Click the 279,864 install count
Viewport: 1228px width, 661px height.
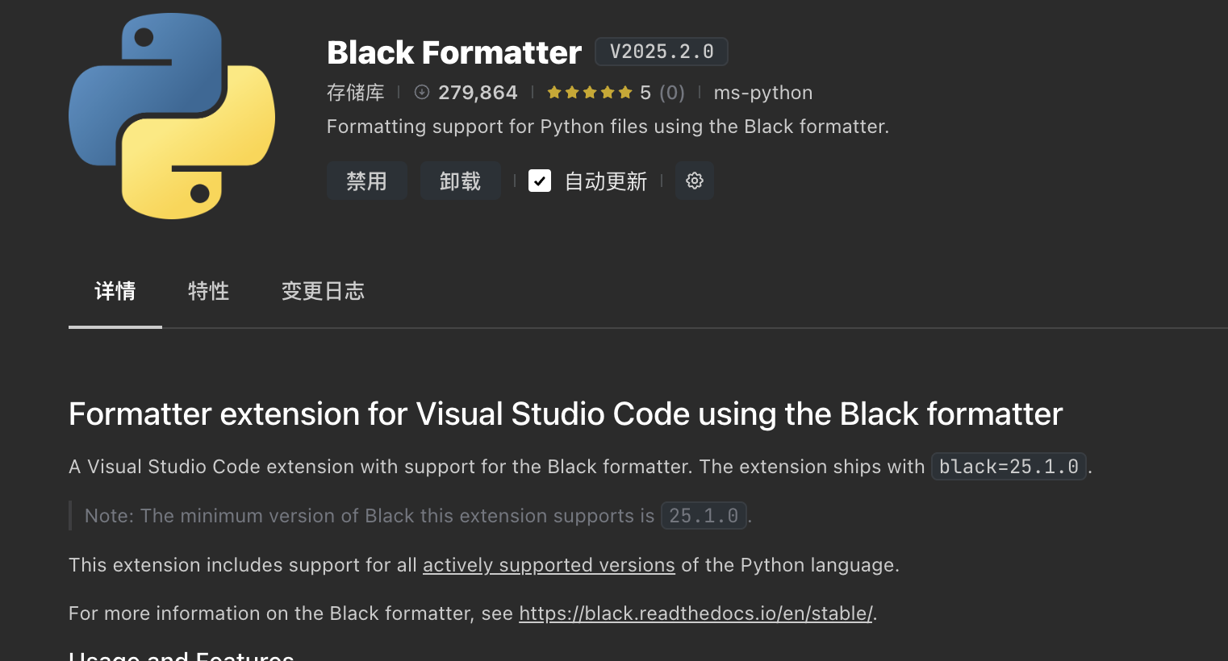478,93
